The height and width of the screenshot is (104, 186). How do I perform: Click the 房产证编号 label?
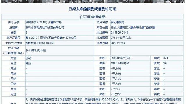point(13,38)
